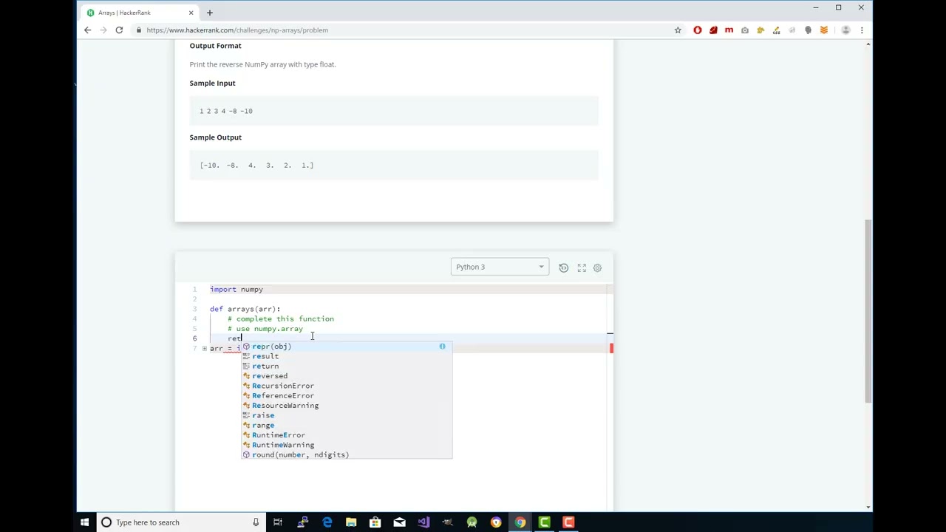This screenshot has height=532, width=946.
Task: Bookmark this page with the star
Action: coord(678,30)
